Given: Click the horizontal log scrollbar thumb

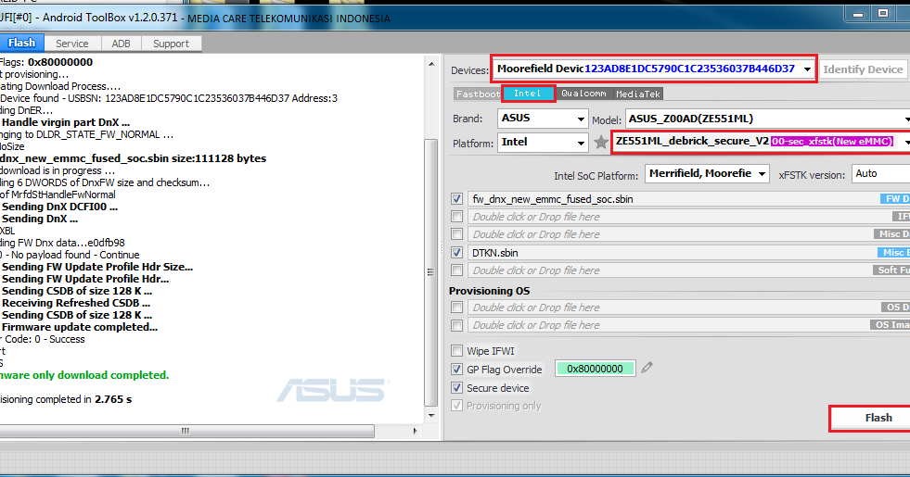Looking at the screenshot, I should coord(186,432).
